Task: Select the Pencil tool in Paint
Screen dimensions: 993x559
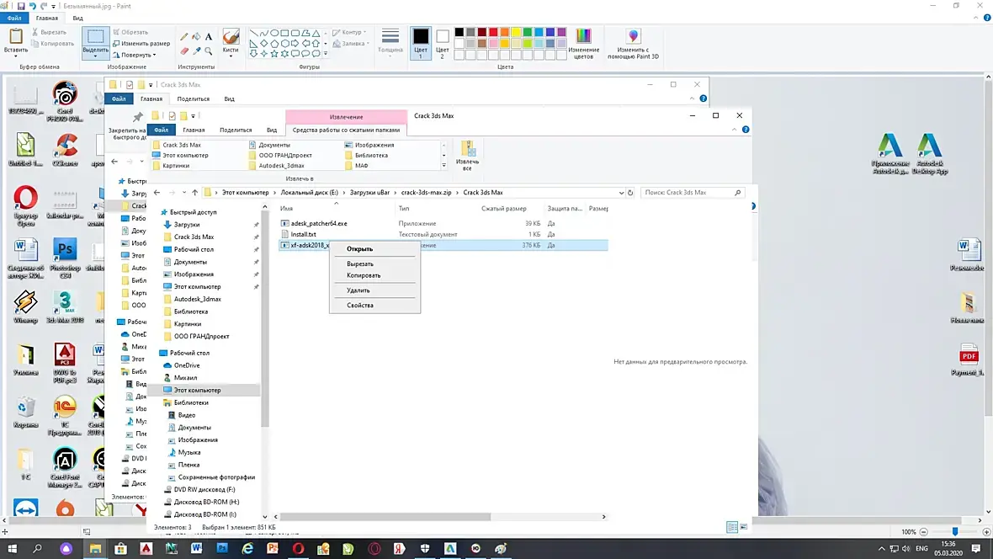Action: tap(184, 37)
